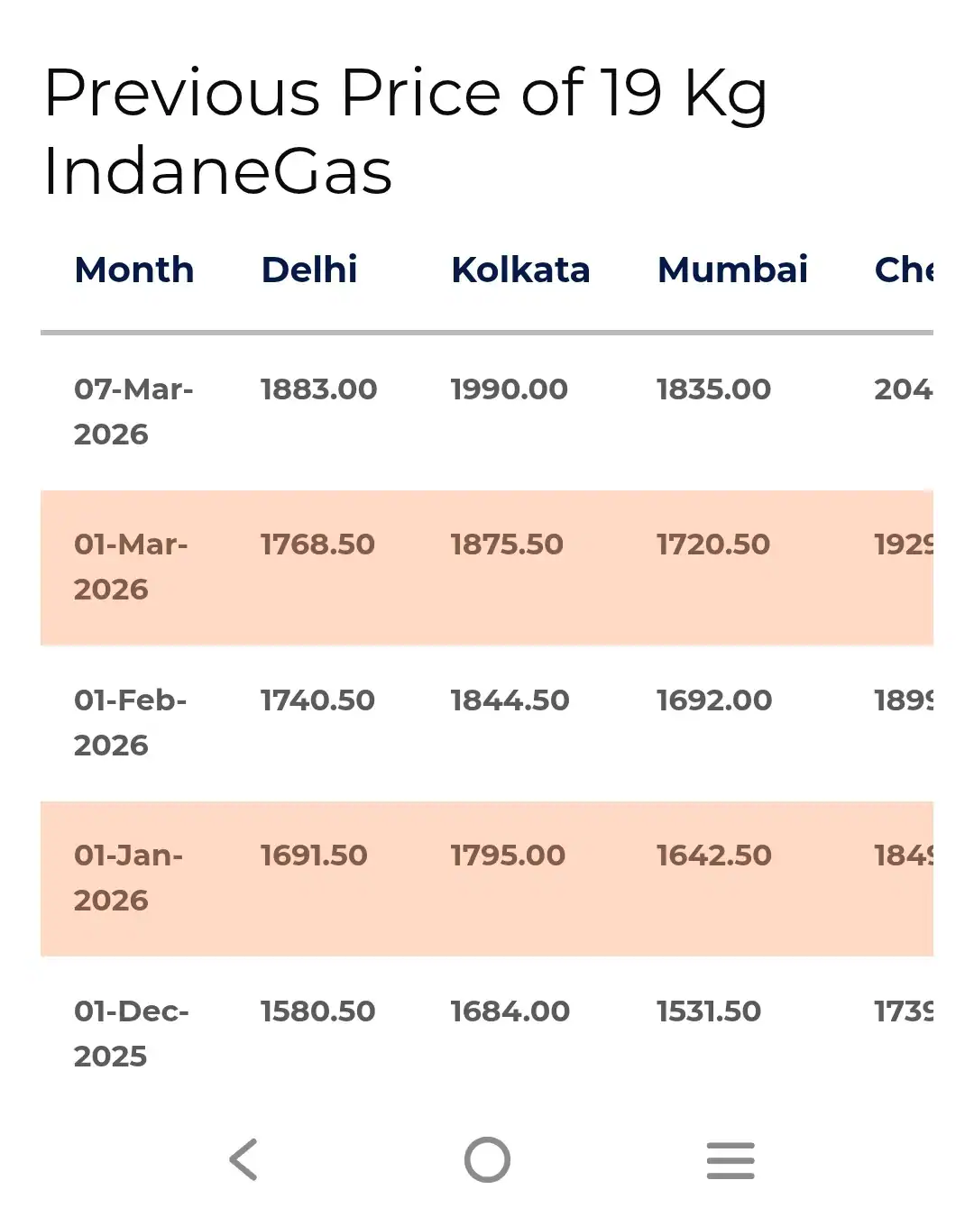Select Mumbai price 1642.50
The width and height of the screenshot is (974, 1217).
coord(713,856)
